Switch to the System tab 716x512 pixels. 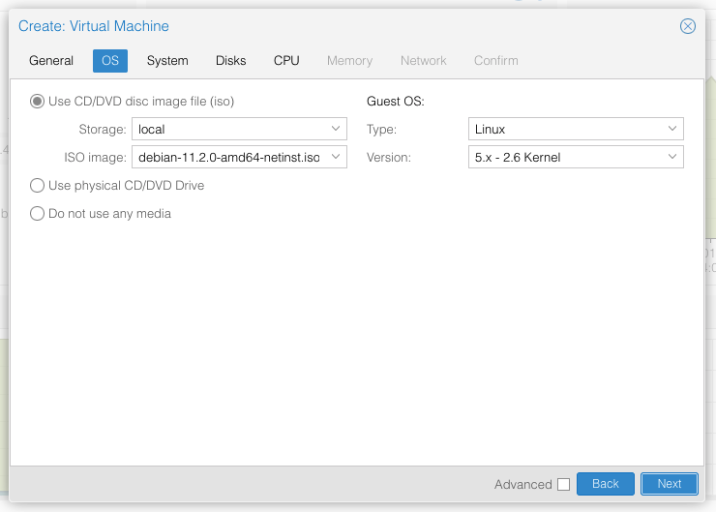(x=167, y=60)
